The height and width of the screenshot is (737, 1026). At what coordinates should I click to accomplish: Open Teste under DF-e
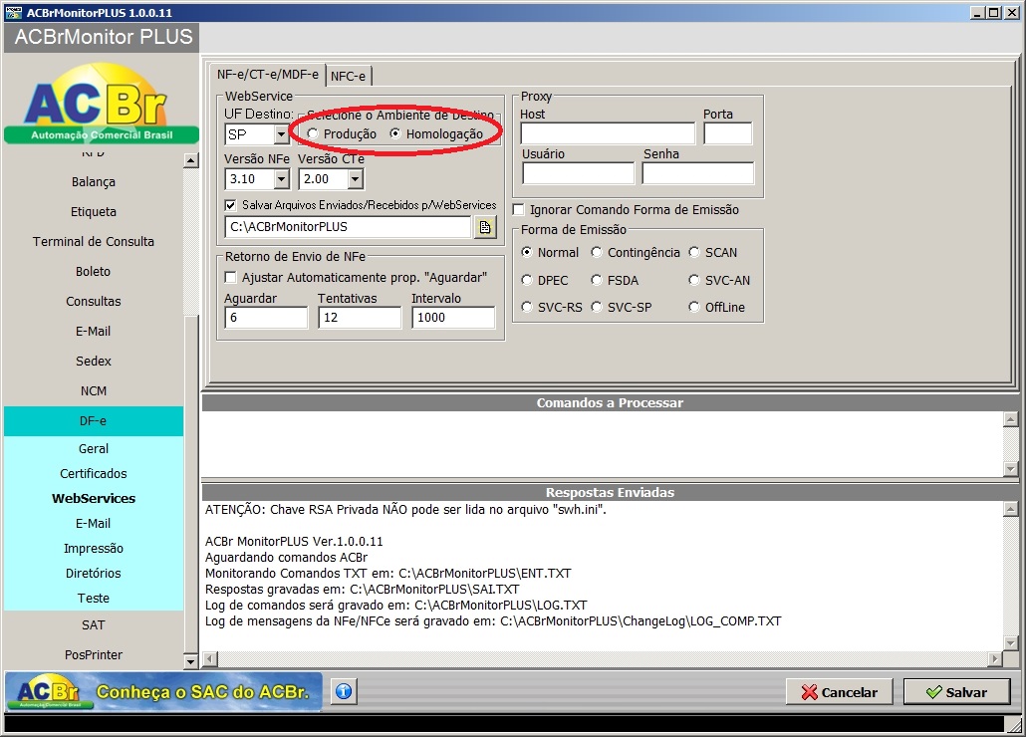94,598
